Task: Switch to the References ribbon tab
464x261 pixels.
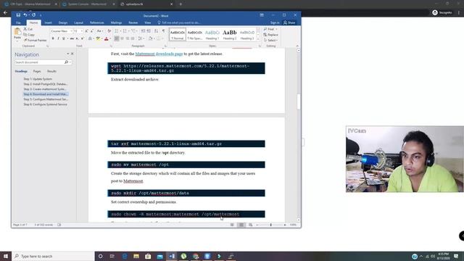Action: pos(96,22)
